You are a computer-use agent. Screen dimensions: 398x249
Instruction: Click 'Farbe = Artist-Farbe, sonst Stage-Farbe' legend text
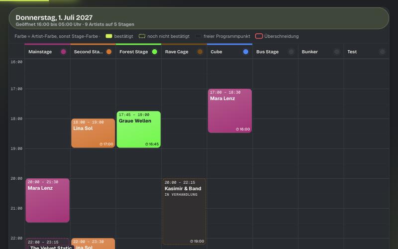click(x=56, y=36)
